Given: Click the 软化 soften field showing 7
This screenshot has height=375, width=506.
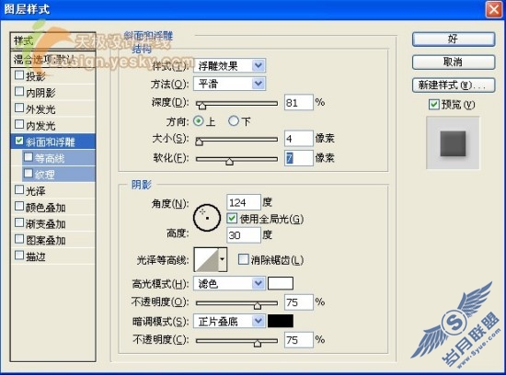Looking at the screenshot, I should point(299,158).
